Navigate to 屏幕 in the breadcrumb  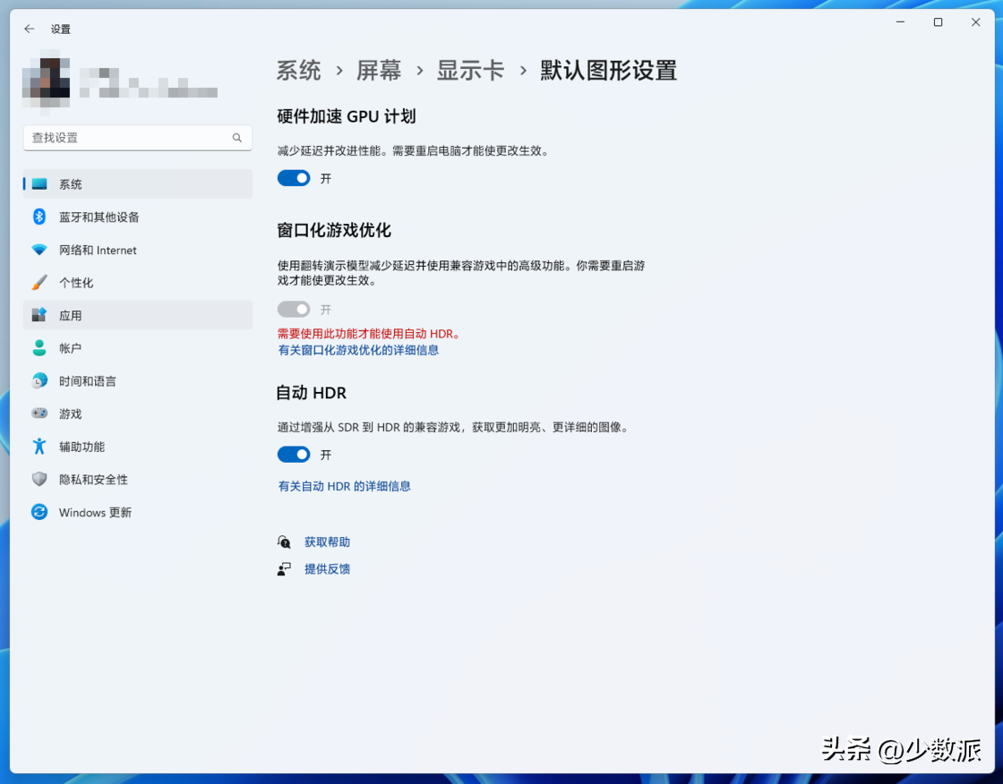pos(379,71)
